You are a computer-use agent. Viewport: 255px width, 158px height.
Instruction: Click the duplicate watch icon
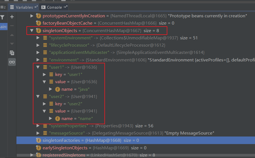(x=12, y=53)
